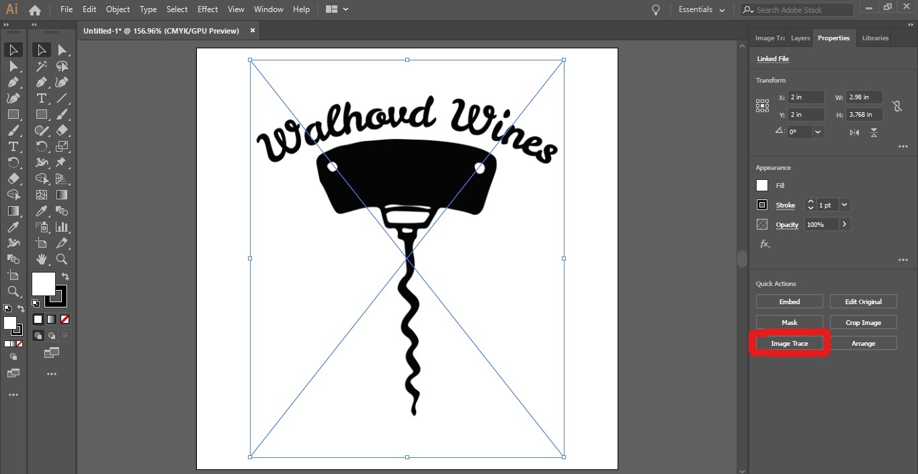This screenshot has width=918, height=474.
Task: Switch to the Layers tab
Action: [800, 38]
